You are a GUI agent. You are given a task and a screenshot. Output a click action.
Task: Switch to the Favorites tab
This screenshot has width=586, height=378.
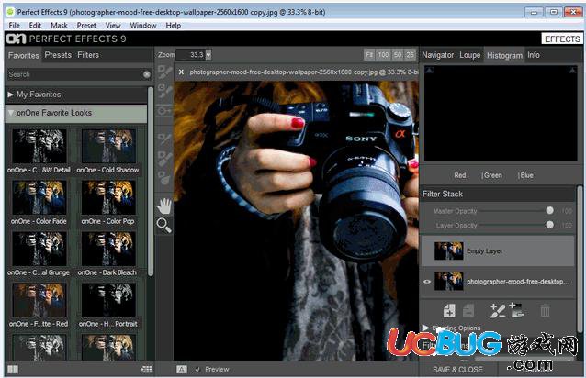(x=24, y=55)
